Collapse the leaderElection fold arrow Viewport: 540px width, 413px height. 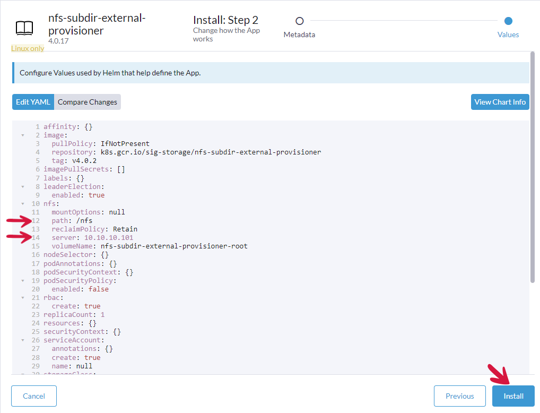click(22, 187)
